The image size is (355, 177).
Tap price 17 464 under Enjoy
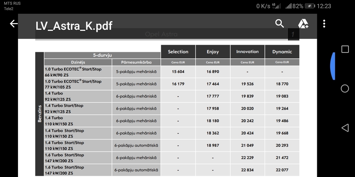[x=213, y=84]
